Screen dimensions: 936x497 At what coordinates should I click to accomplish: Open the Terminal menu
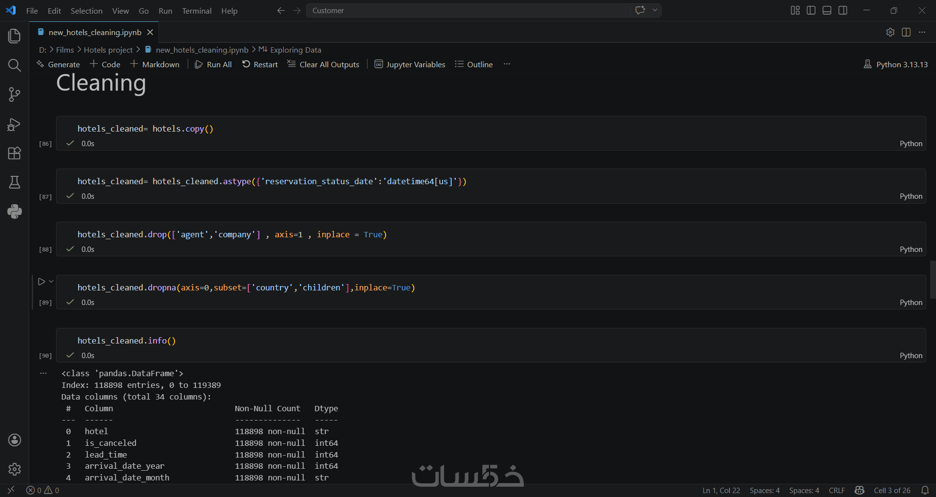coord(196,11)
